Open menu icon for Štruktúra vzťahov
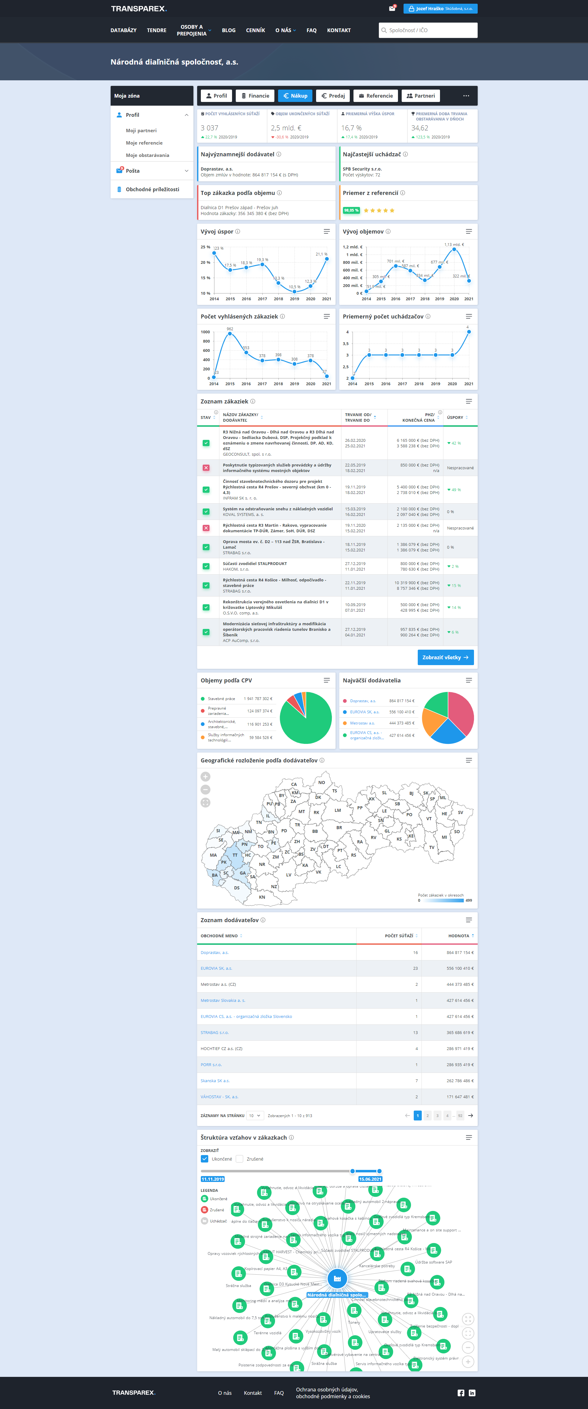This screenshot has height=1409, width=588. (x=469, y=1137)
